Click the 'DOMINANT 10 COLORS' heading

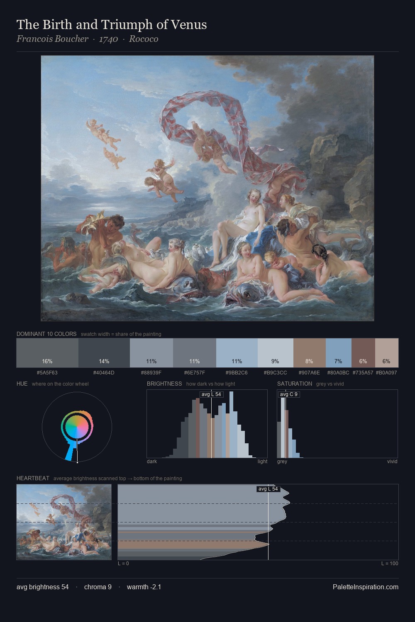(x=46, y=334)
